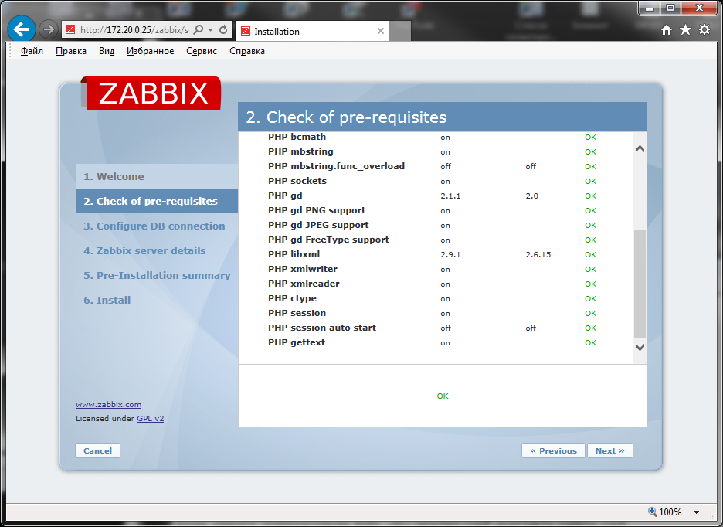The width and height of the screenshot is (723, 527).
Task: Click the PHP bcmath row label
Action: 297,137
